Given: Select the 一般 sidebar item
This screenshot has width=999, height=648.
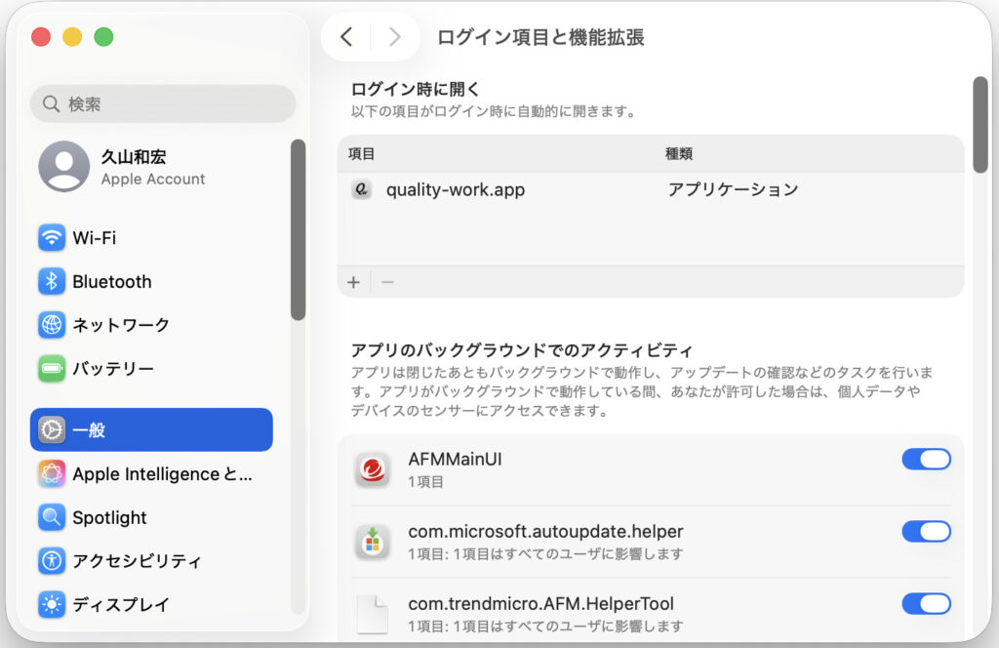Looking at the screenshot, I should [x=151, y=429].
